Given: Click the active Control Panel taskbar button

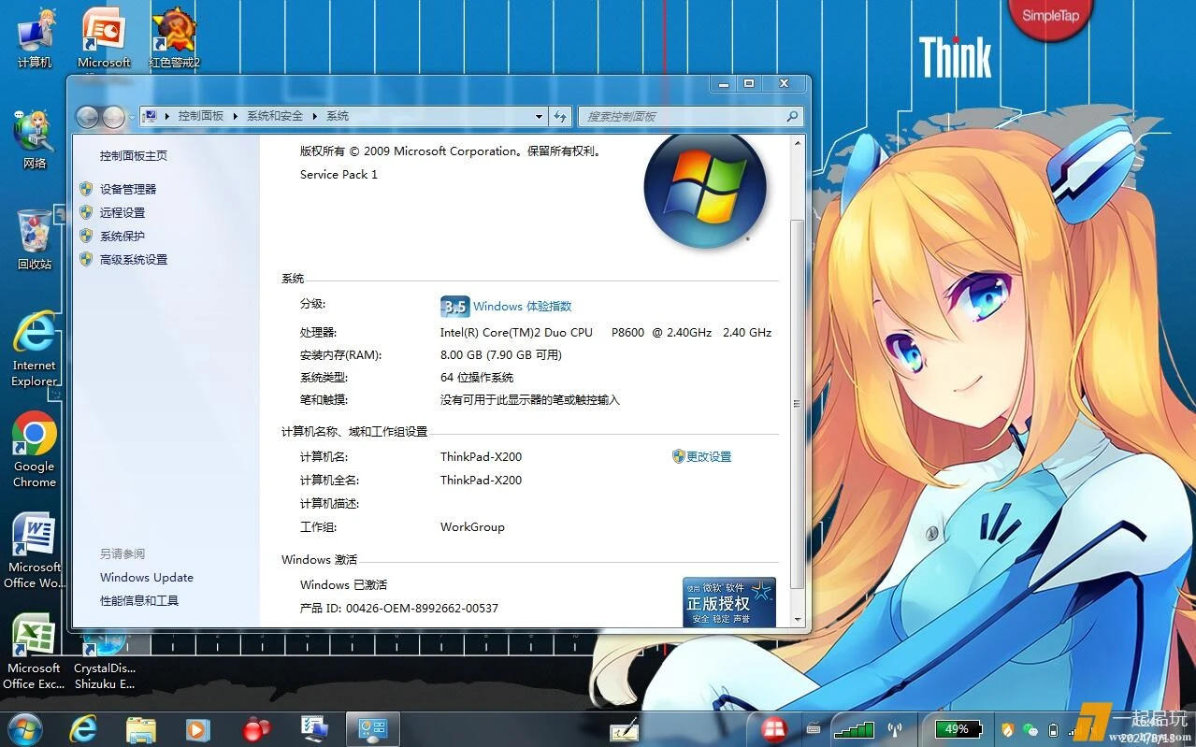Looking at the screenshot, I should point(373,729).
